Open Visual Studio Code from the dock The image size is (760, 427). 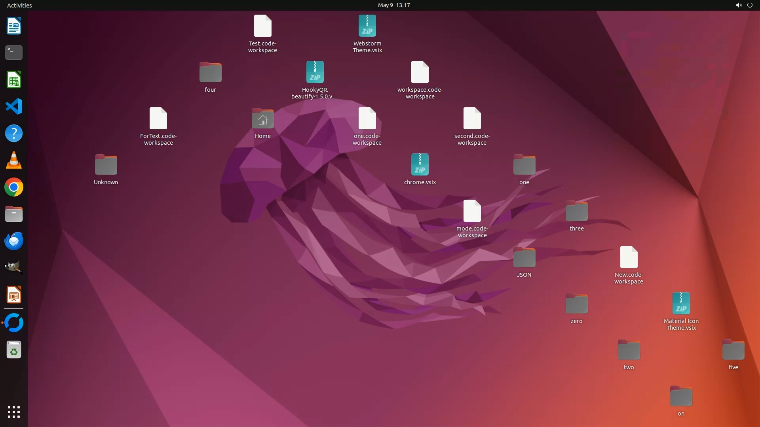click(14, 106)
